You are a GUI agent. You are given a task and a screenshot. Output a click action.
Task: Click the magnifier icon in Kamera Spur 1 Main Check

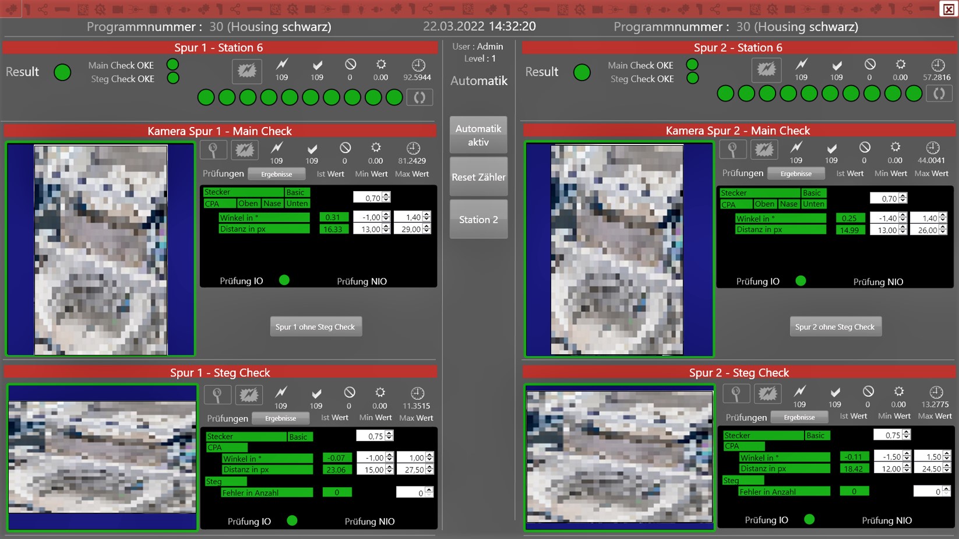(x=213, y=150)
